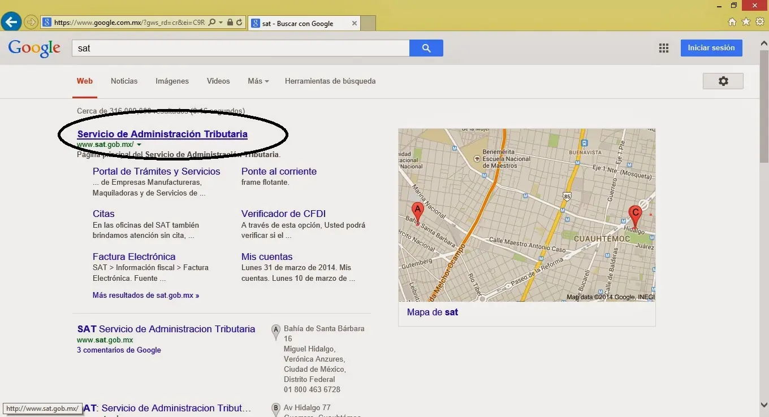Open the favorites star icon
This screenshot has width=769, height=417.
[746, 22]
